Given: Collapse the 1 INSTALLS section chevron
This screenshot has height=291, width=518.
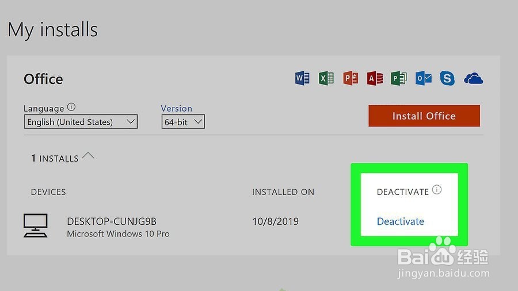Looking at the screenshot, I should tap(88, 156).
